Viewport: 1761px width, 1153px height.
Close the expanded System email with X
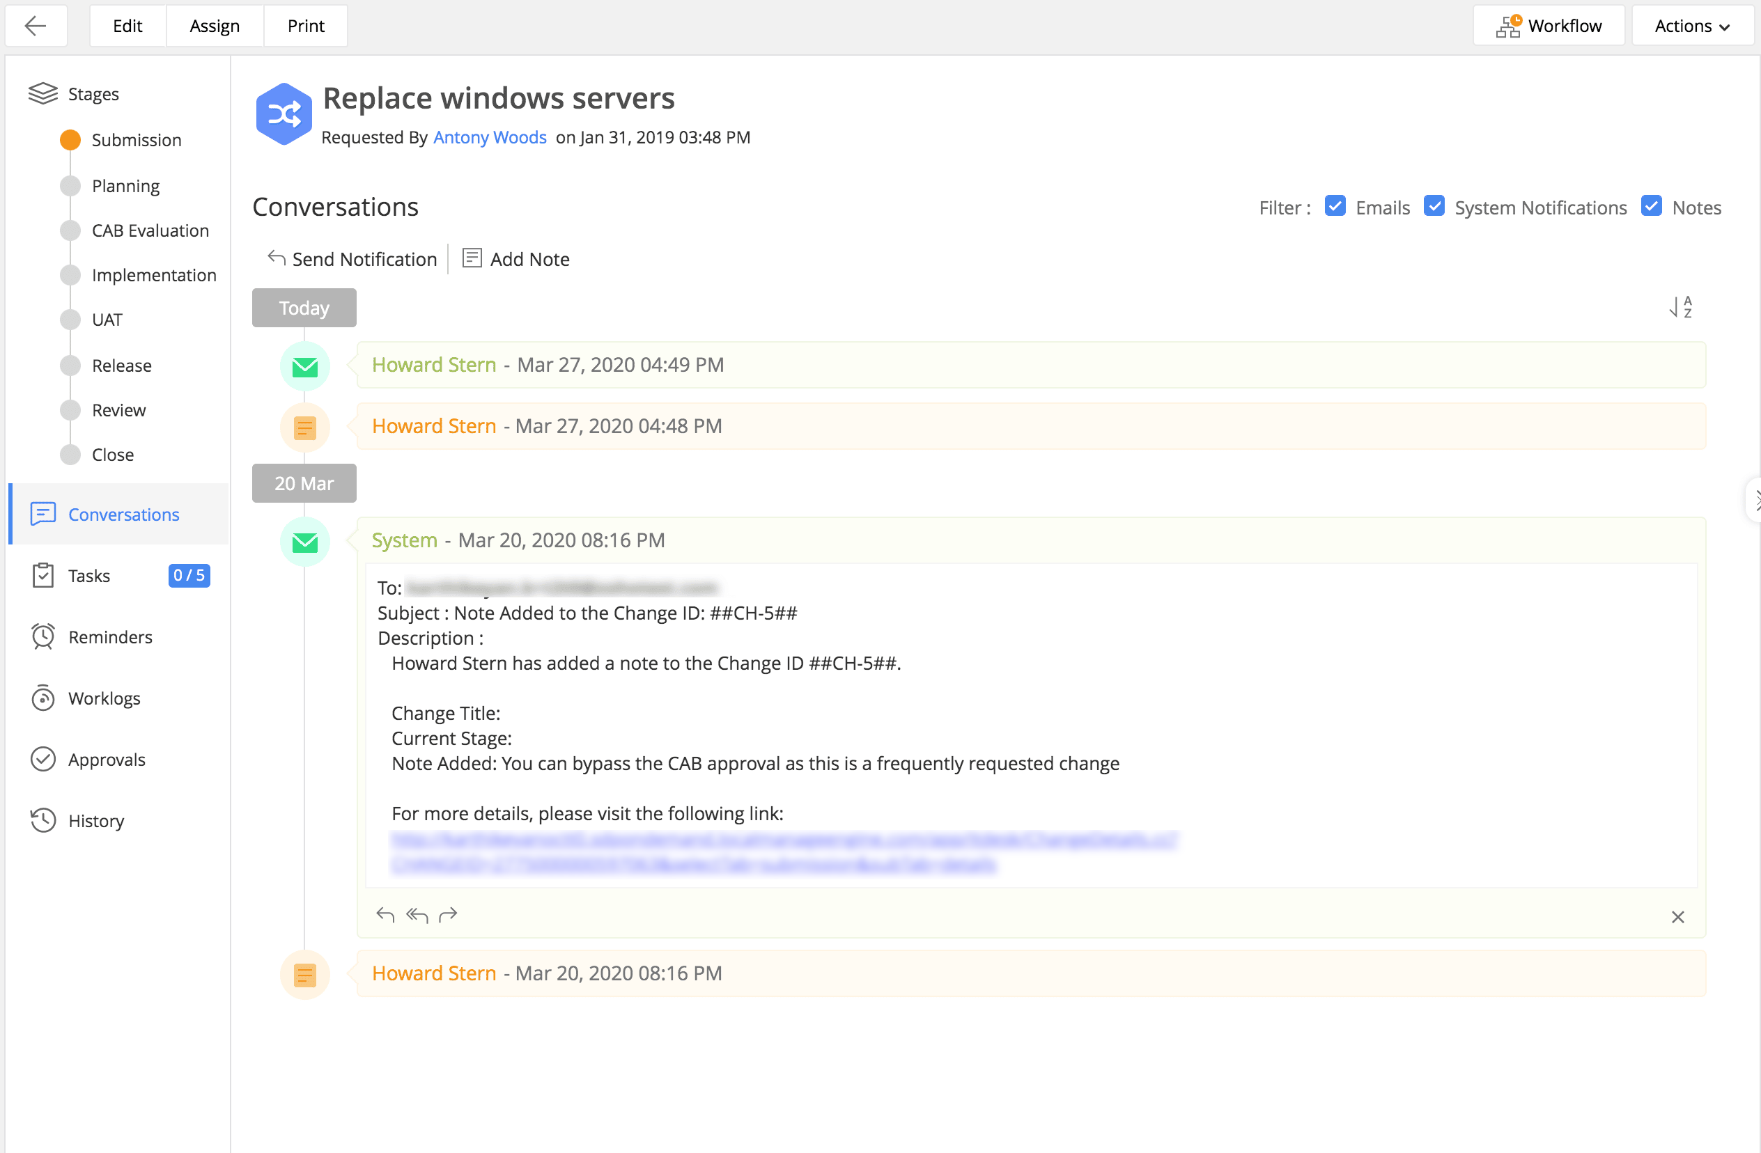click(1677, 917)
